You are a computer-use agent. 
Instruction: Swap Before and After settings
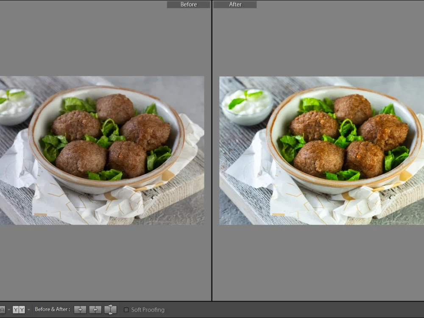111,310
